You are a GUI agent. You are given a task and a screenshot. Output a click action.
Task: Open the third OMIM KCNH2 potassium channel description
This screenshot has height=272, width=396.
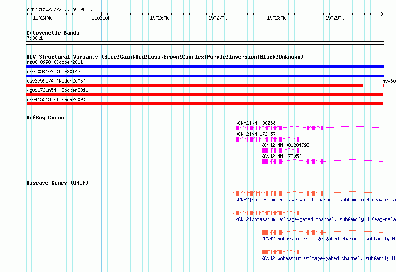click(x=328, y=239)
